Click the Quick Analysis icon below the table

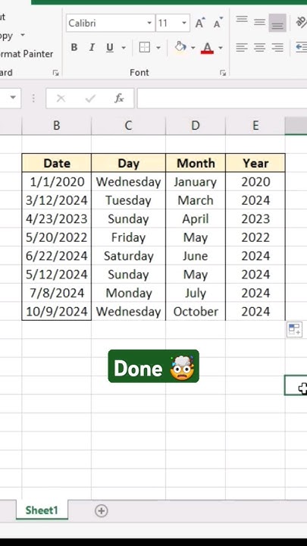tap(294, 329)
